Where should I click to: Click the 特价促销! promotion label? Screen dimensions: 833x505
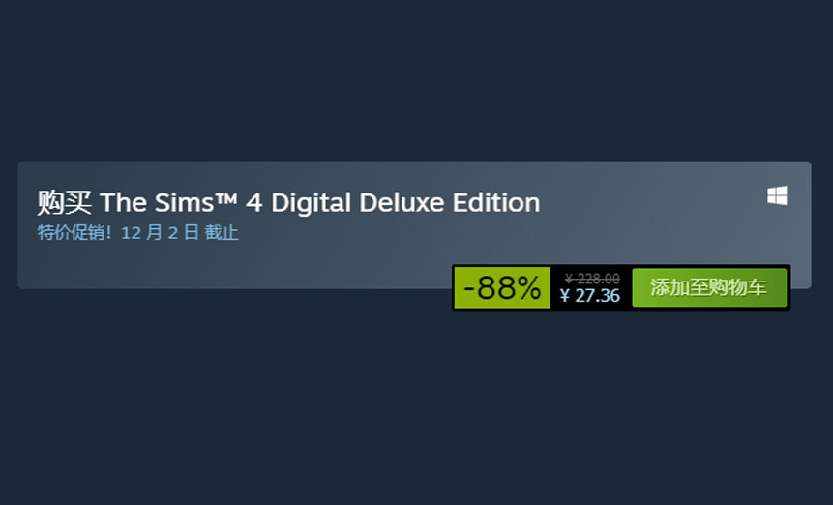[74, 232]
